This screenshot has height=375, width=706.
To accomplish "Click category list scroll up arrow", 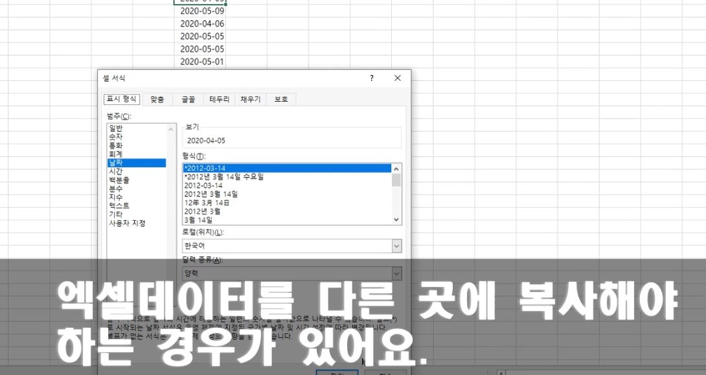I will coord(170,129).
